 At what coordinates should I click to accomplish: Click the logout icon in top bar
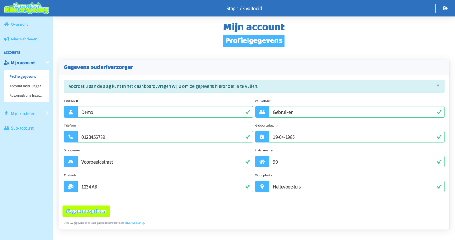coord(445,8)
